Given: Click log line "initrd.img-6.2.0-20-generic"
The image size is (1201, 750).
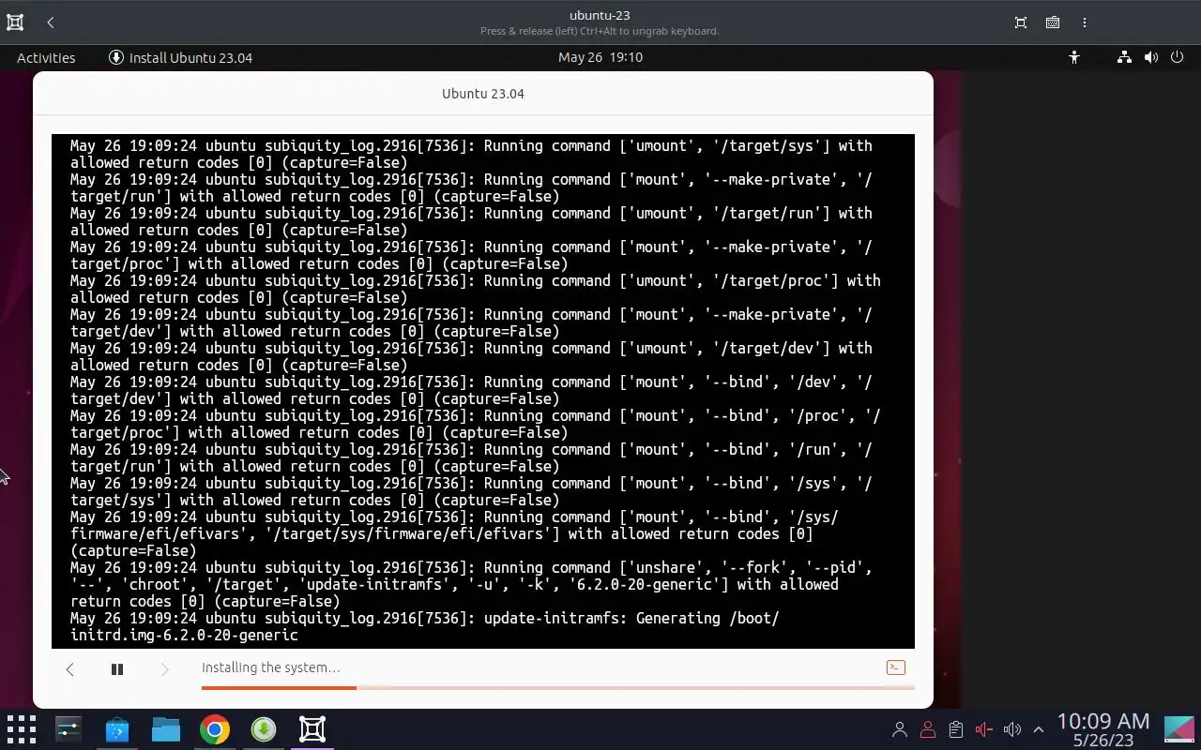Looking at the screenshot, I should click(x=184, y=636).
